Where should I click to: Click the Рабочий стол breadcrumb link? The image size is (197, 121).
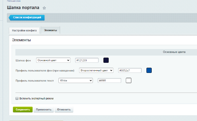pyautogui.click(x=14, y=1)
